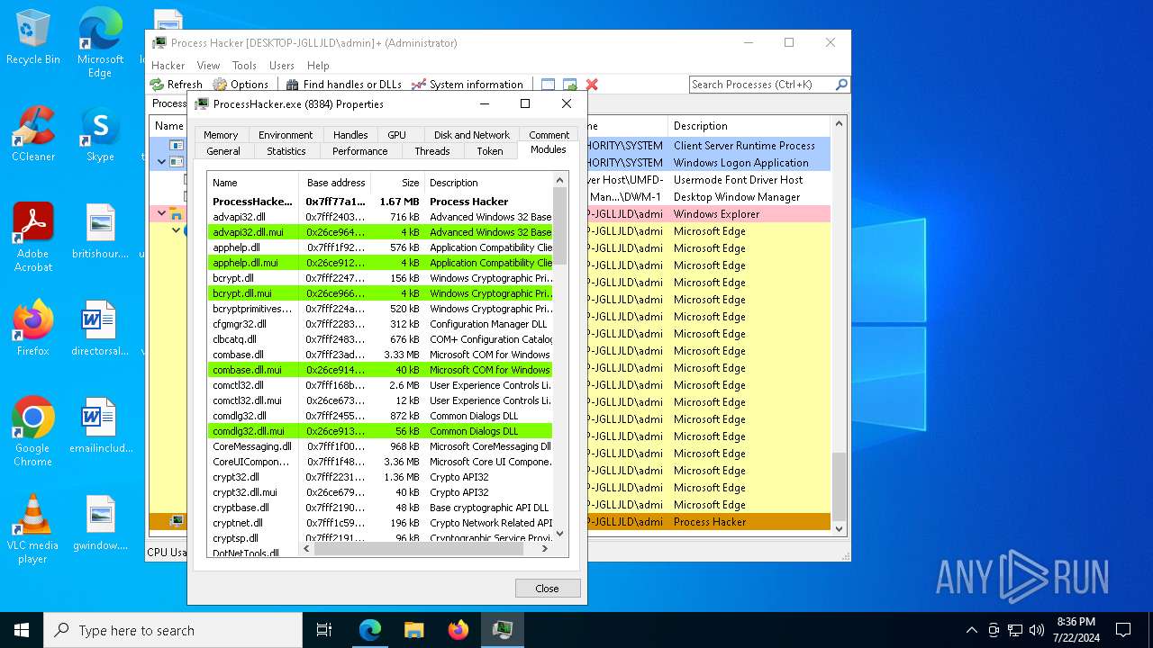Open the Hacker menu
The image size is (1153, 648).
coord(168,66)
